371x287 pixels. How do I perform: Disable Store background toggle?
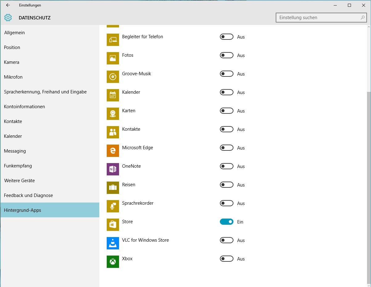(227, 222)
